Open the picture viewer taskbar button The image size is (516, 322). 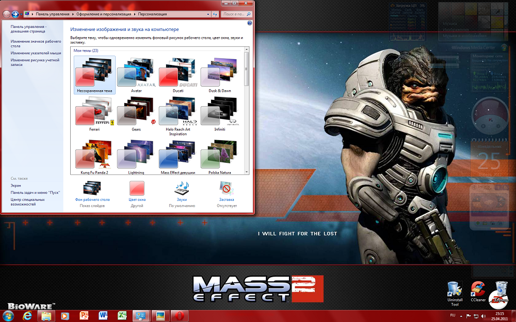pos(160,316)
